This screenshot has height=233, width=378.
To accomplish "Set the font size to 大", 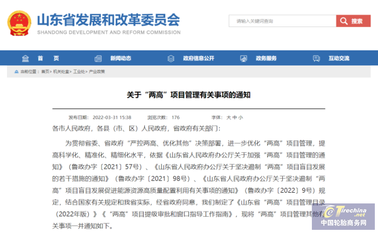I will 229,118.
